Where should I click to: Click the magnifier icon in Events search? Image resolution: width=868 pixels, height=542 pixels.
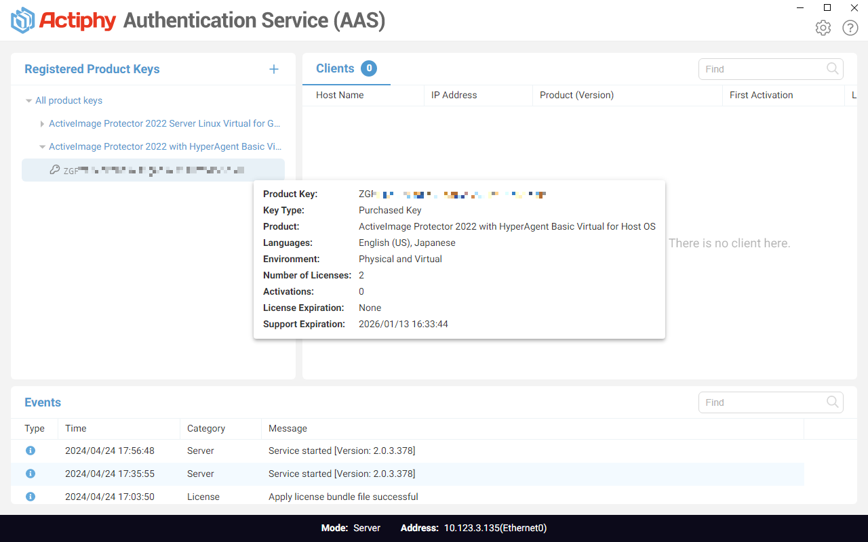point(833,402)
